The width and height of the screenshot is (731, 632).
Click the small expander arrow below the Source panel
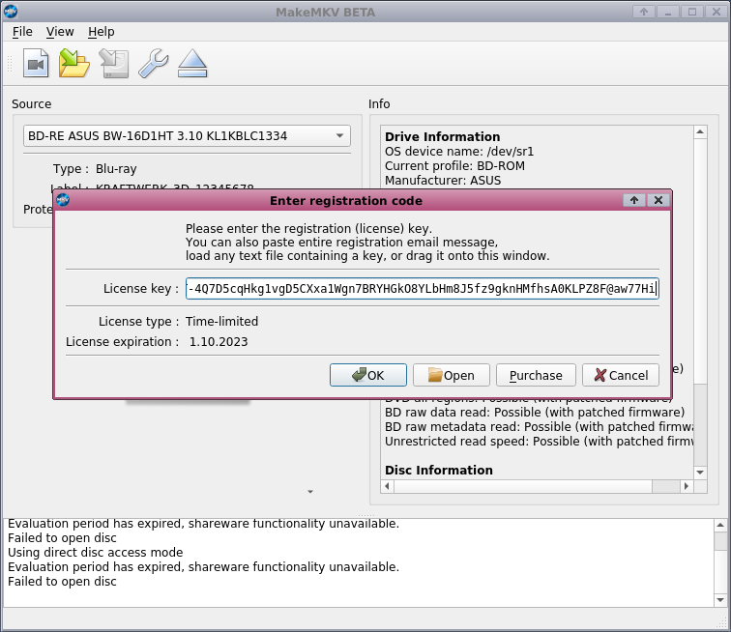tap(310, 492)
